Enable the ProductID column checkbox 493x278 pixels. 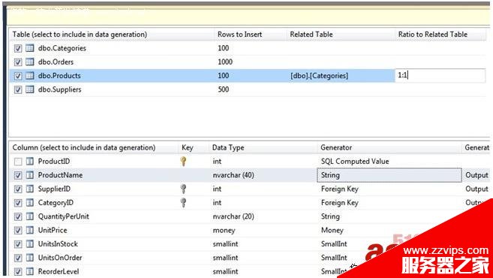[x=18, y=162]
